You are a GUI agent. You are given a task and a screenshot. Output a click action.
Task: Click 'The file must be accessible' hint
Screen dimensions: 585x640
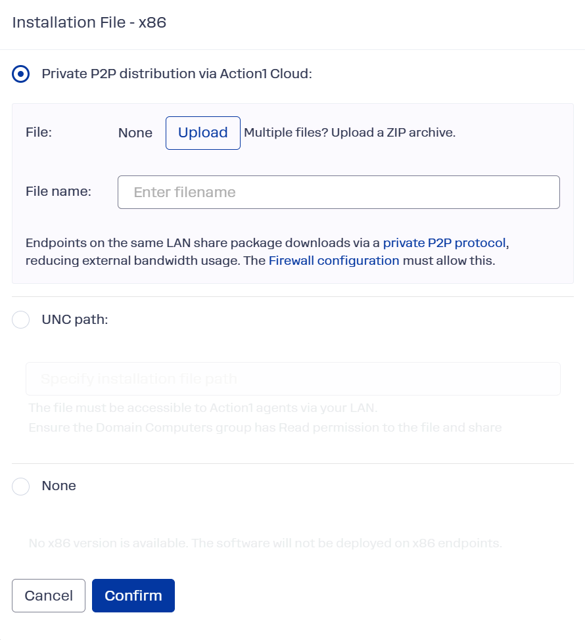click(203, 408)
